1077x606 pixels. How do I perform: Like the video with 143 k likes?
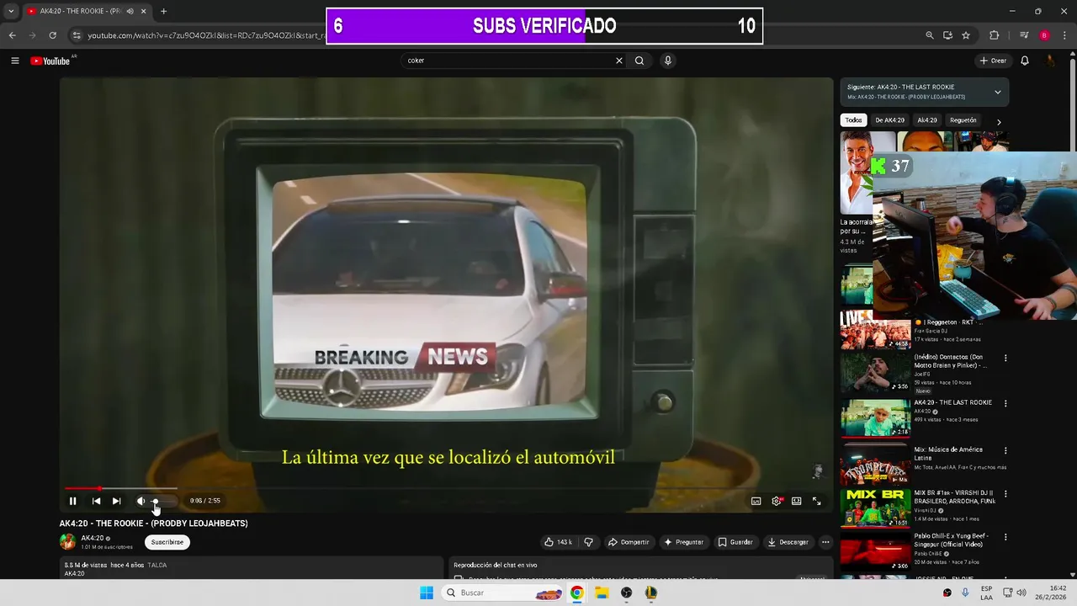(558, 542)
